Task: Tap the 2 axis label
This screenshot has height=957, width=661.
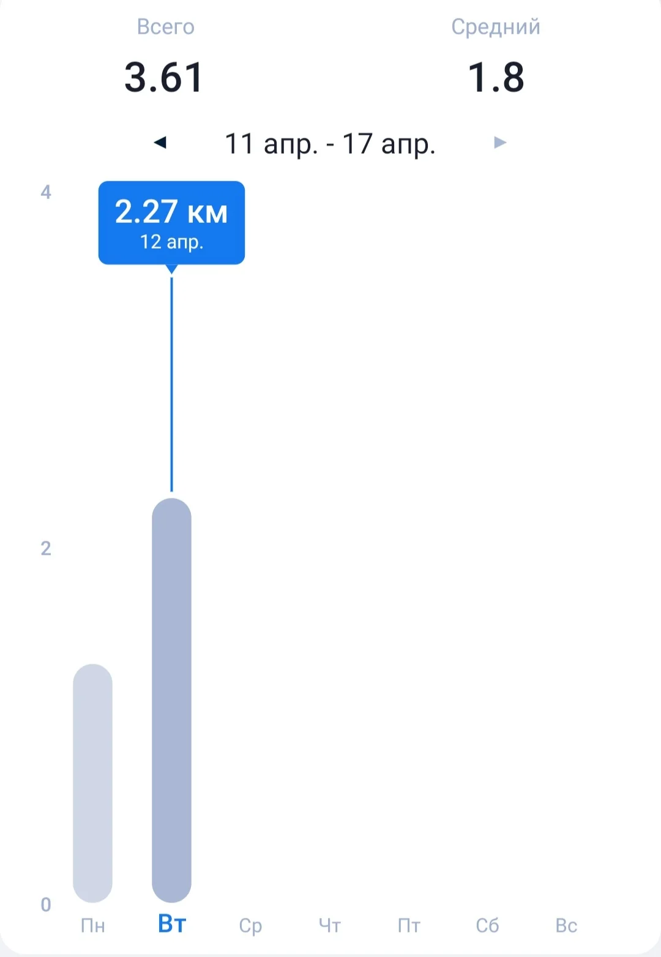Action: 46,548
